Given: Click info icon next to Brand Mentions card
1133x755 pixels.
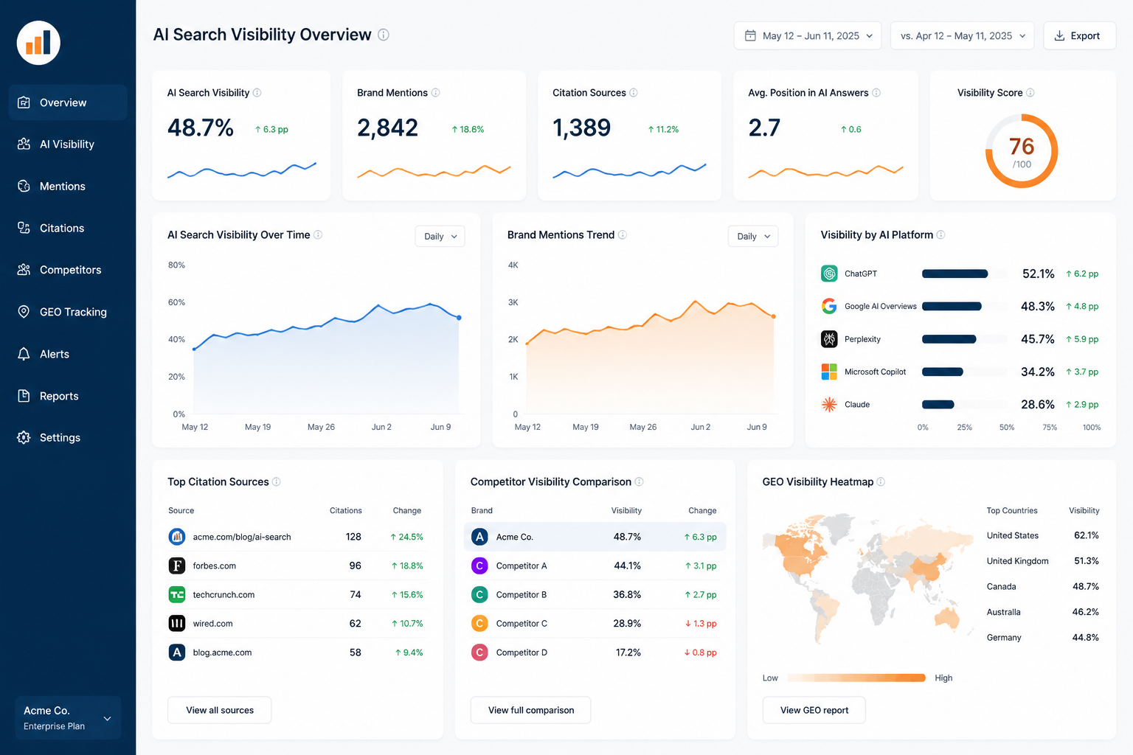Looking at the screenshot, I should pos(435,93).
